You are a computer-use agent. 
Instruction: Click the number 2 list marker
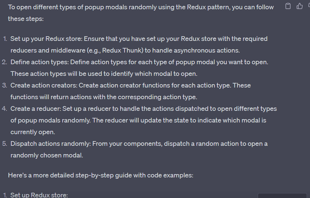5,62
